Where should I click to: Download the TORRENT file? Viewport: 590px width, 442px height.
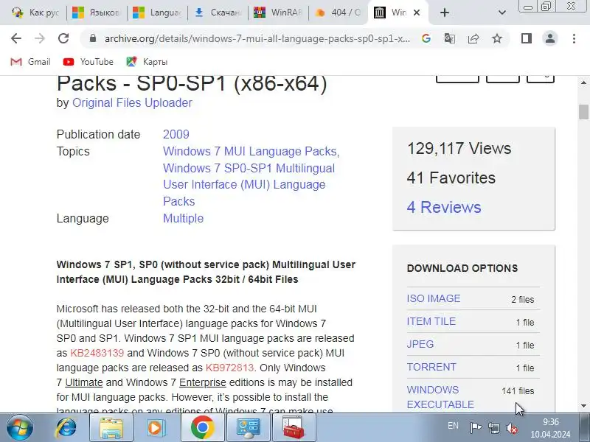click(x=431, y=367)
